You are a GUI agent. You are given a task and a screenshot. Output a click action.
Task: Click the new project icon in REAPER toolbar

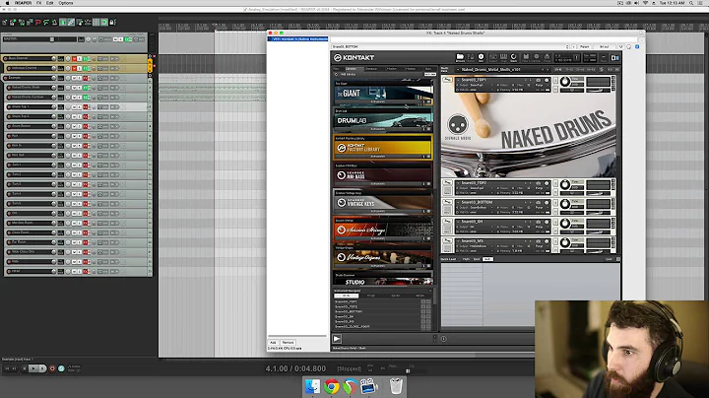5,22
